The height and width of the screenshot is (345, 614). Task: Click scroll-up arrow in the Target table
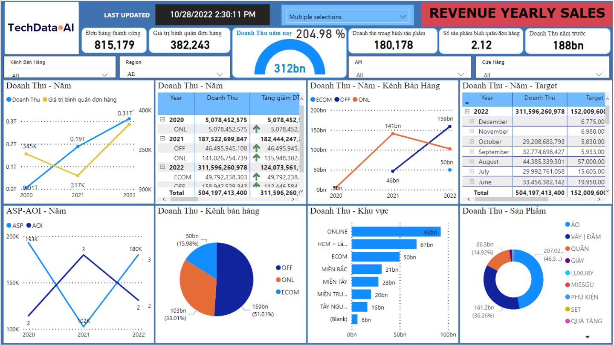(x=608, y=98)
